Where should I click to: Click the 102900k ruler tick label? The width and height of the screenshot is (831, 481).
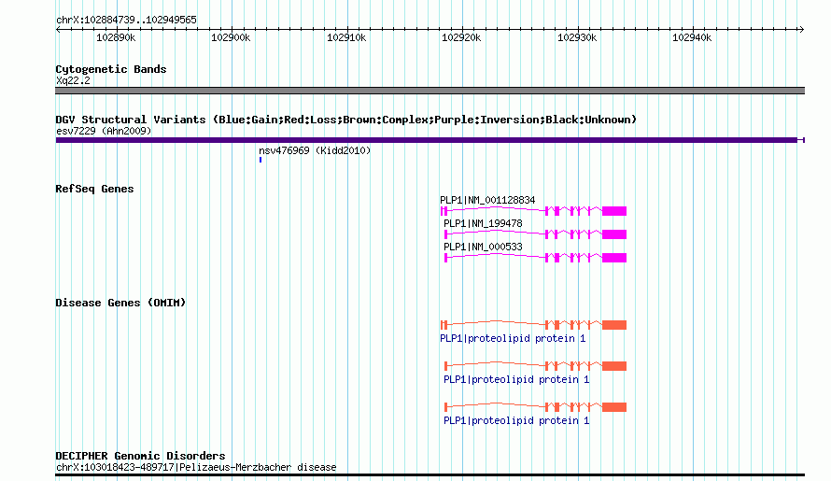click(x=231, y=37)
